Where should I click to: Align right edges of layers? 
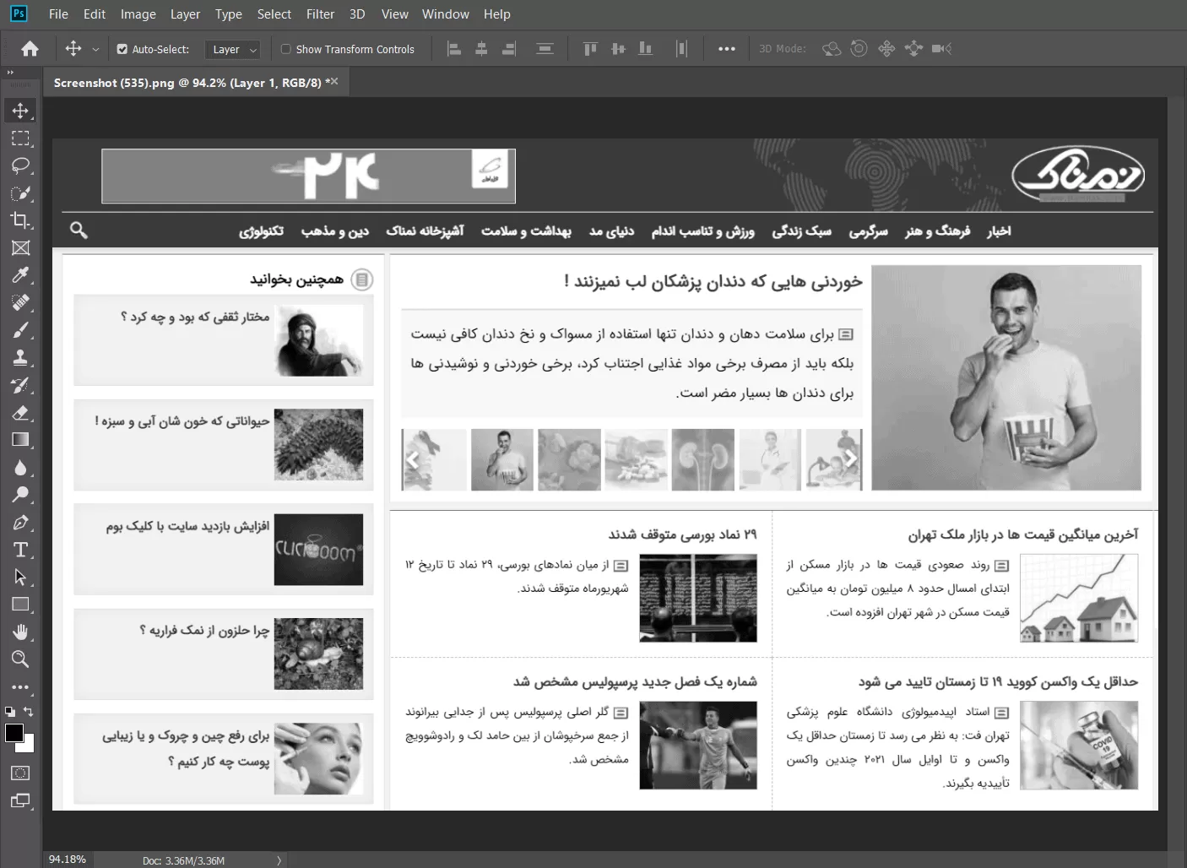508,49
